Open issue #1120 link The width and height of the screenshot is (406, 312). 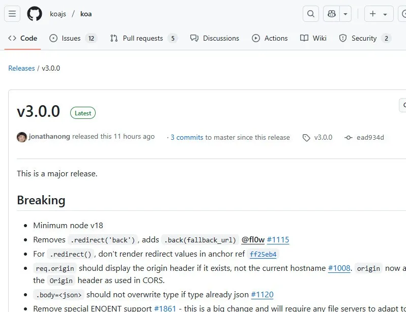[x=263, y=295]
